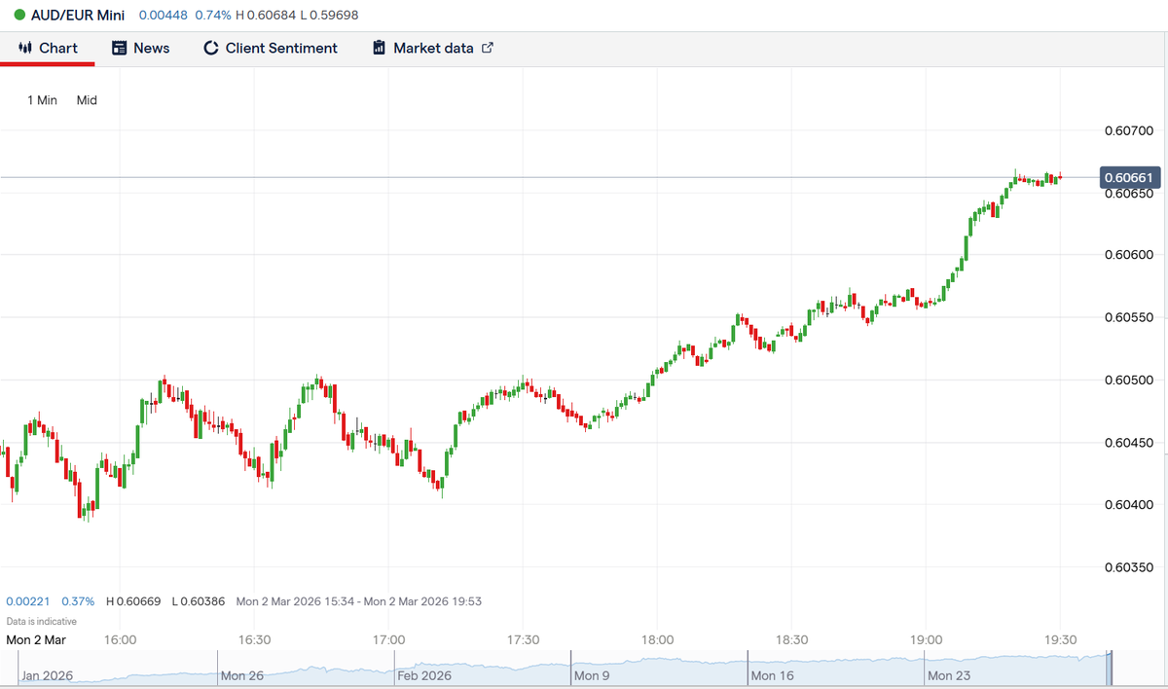Click the Client Sentiment circular icon
Image resolution: width=1168 pixels, height=689 pixels.
pos(211,48)
